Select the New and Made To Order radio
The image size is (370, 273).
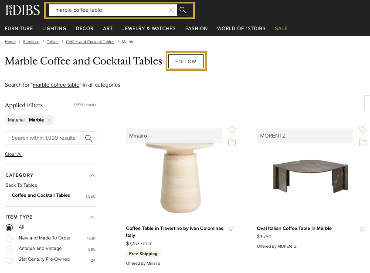pyautogui.click(x=9, y=238)
